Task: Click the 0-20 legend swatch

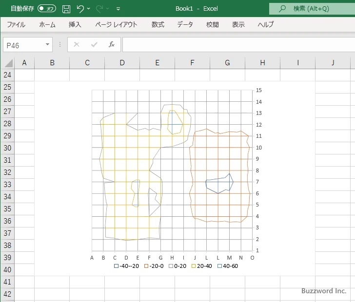Action: tap(171, 266)
